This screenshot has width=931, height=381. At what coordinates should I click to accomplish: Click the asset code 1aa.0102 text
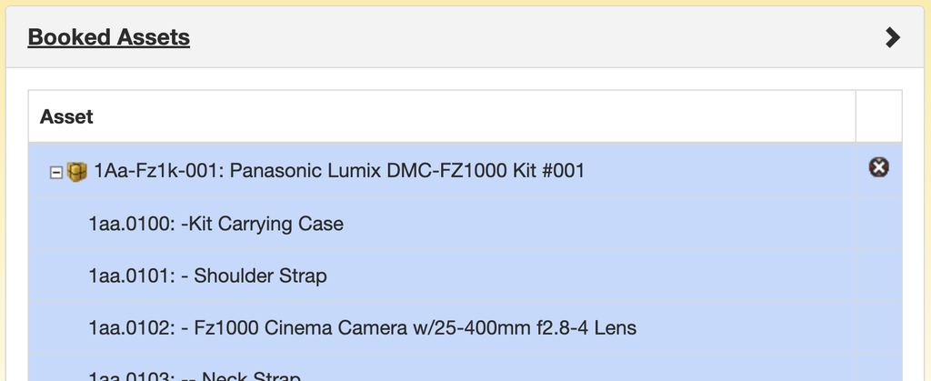131,327
